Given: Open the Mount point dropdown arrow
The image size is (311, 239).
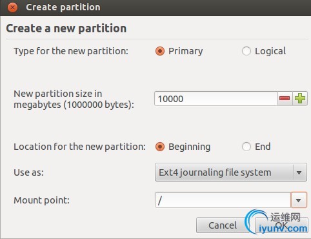Looking at the screenshot, I should (299, 200).
